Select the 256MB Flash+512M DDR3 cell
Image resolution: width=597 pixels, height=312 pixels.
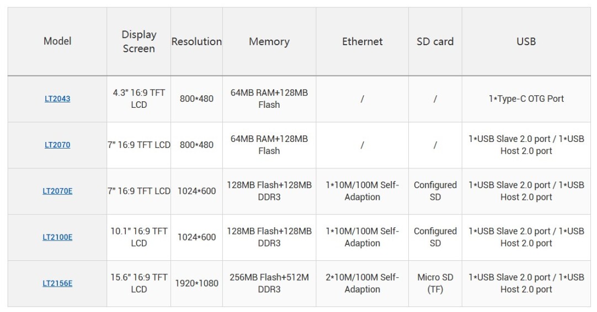(x=269, y=283)
